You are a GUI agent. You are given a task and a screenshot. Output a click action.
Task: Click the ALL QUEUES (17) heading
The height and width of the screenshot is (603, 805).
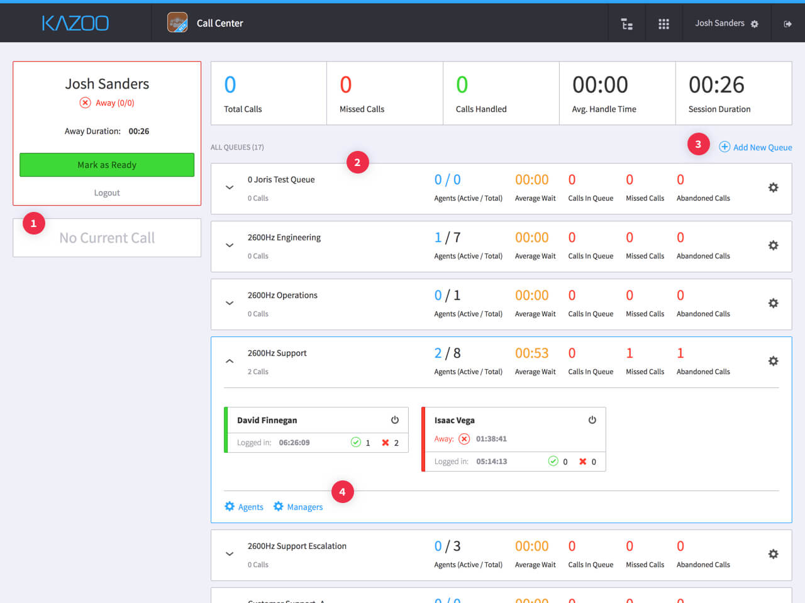click(237, 147)
